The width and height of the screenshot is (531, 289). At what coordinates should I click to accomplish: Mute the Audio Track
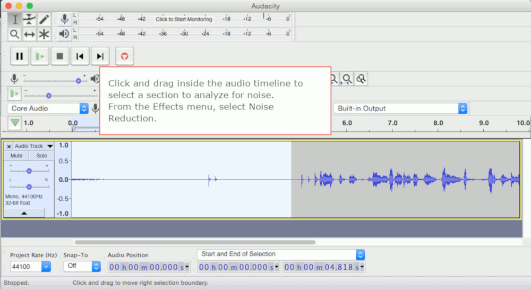(x=16, y=156)
